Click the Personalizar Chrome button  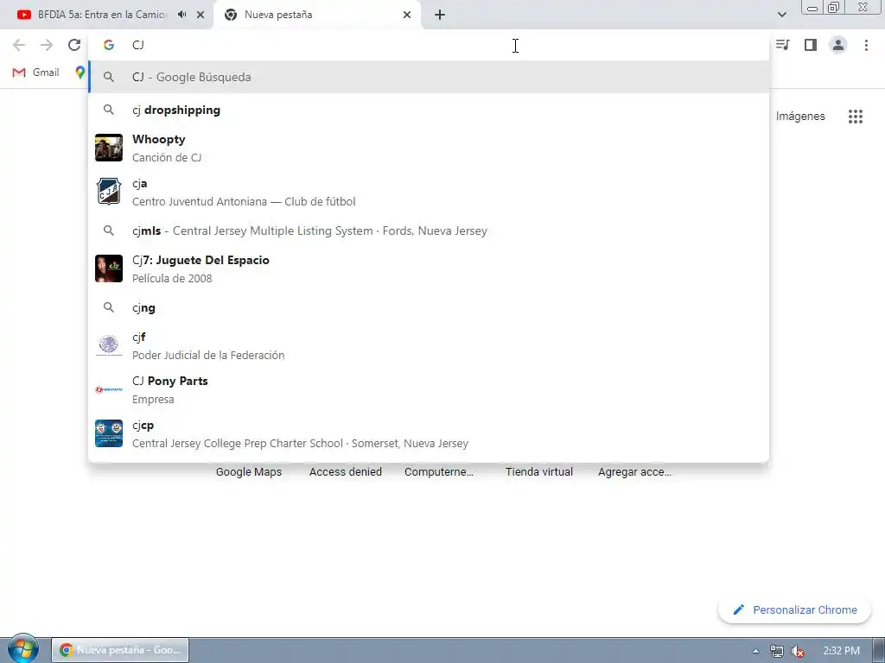coord(794,610)
